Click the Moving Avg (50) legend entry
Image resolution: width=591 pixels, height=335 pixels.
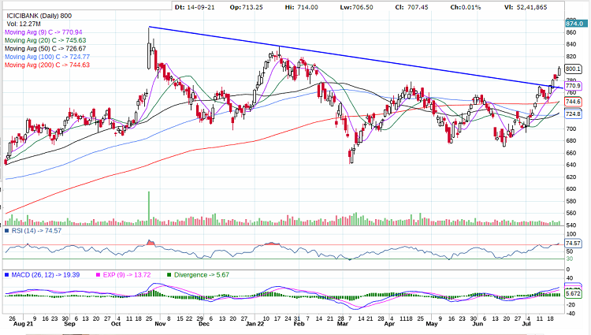45,49
